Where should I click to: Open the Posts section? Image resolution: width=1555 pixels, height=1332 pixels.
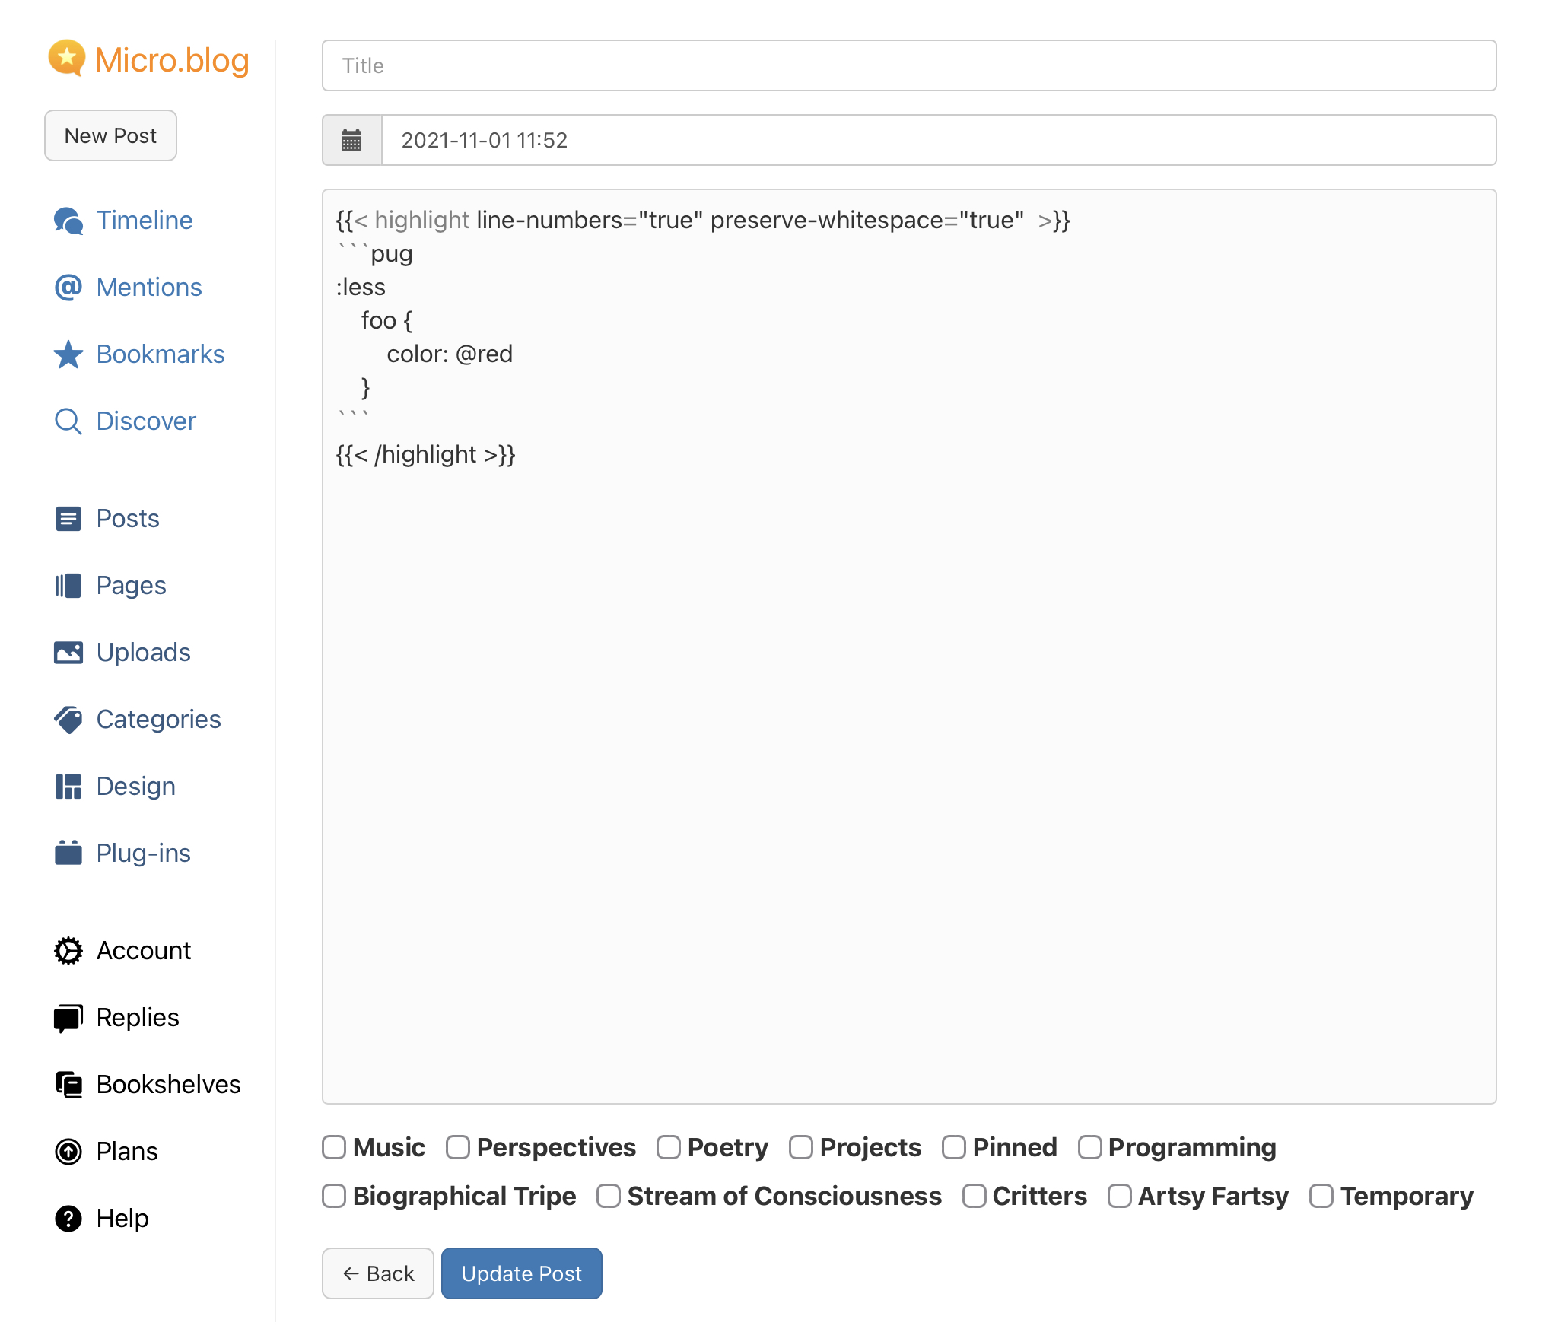127,519
